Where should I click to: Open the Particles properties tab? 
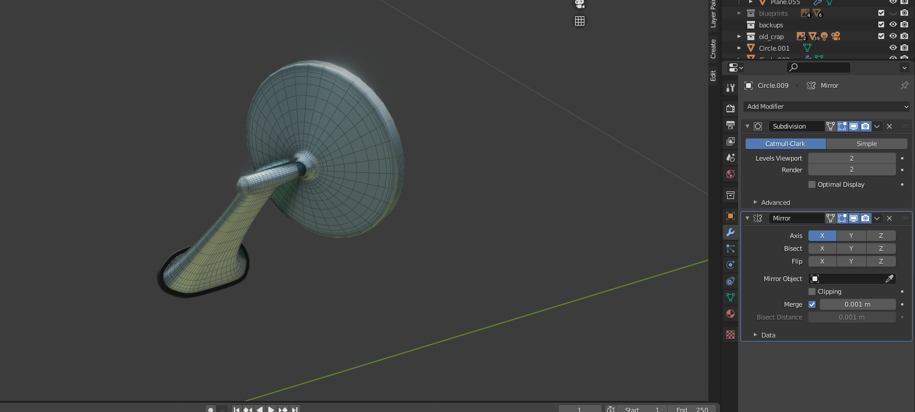click(730, 248)
